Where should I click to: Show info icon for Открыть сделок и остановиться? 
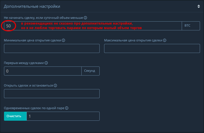point(55,85)
